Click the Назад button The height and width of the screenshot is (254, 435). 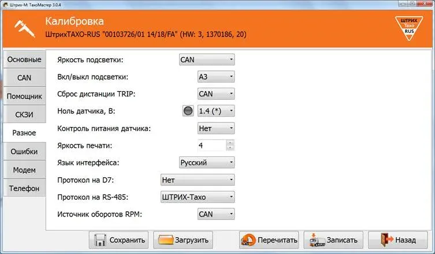(x=398, y=240)
